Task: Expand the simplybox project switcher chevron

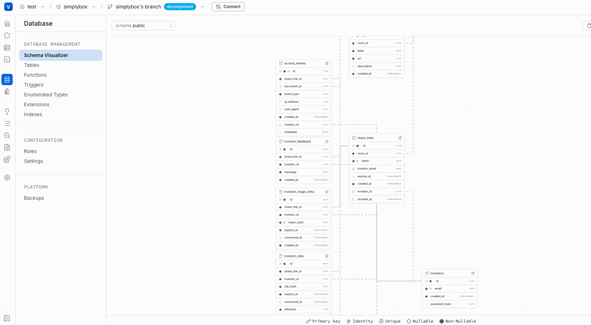Action: [94, 7]
